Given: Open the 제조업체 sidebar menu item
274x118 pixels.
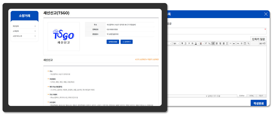Looking at the screenshot, I should coord(24,26).
